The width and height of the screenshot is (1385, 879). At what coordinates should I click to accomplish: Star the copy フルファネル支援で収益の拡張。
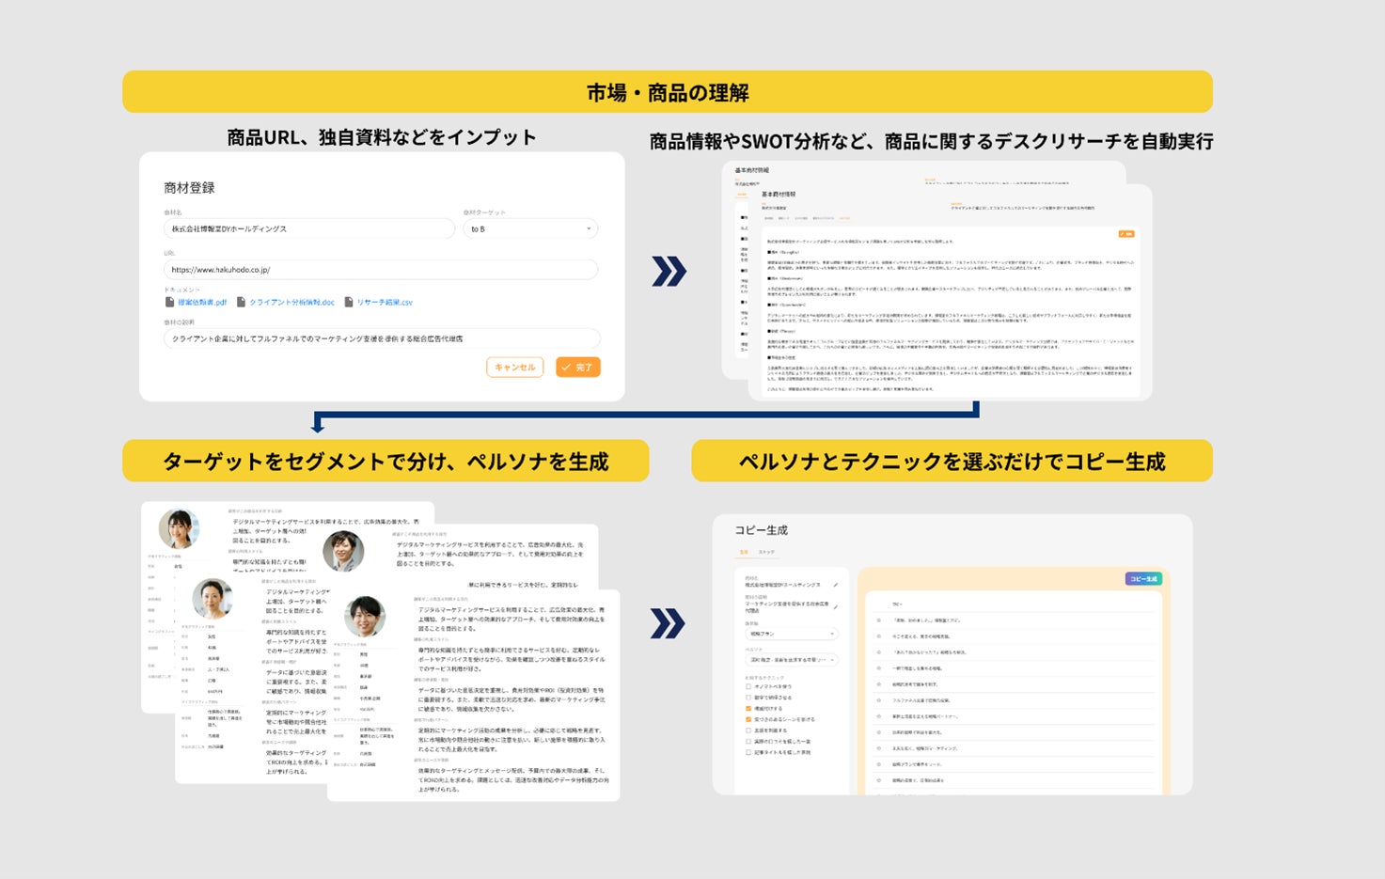click(879, 700)
